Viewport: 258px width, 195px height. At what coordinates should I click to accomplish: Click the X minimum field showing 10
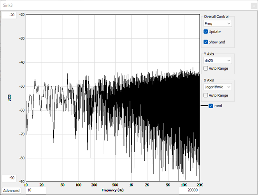tap(35, 190)
